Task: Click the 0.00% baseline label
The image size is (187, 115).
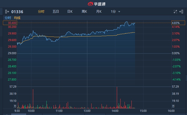Action: point(175,53)
